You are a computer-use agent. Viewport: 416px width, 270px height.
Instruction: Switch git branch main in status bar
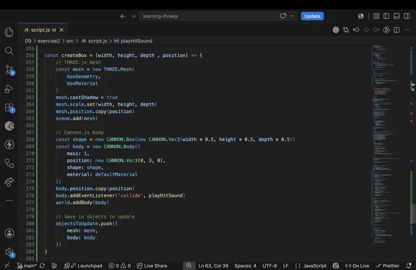point(26,266)
